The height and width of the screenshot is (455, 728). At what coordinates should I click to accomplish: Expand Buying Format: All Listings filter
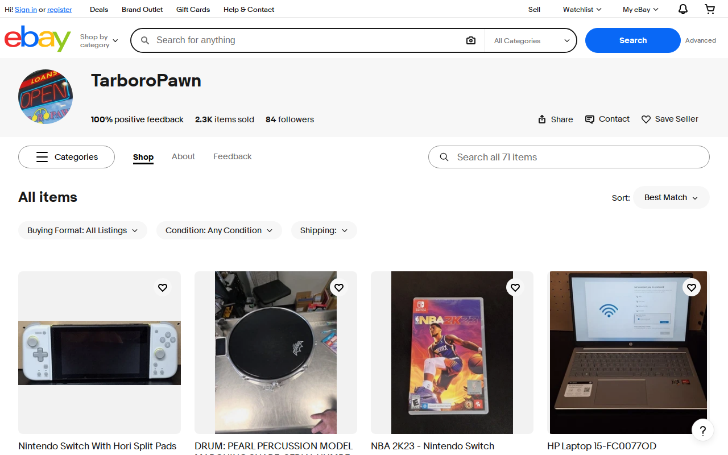click(82, 230)
